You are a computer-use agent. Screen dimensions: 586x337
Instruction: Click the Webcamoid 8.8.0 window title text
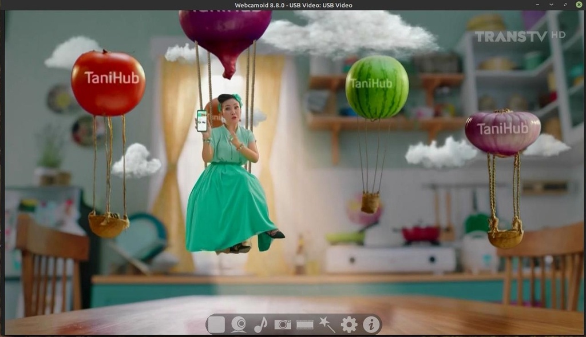coord(294,5)
